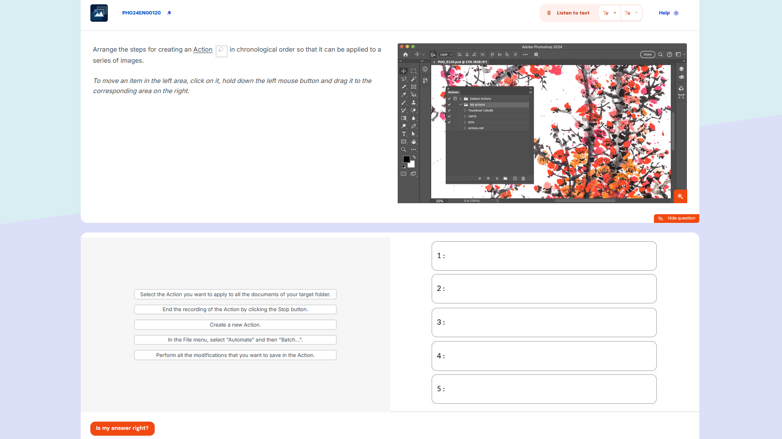Toggle checkmark for CMYK action
Image resolution: width=782 pixels, height=439 pixels.
pos(449,116)
